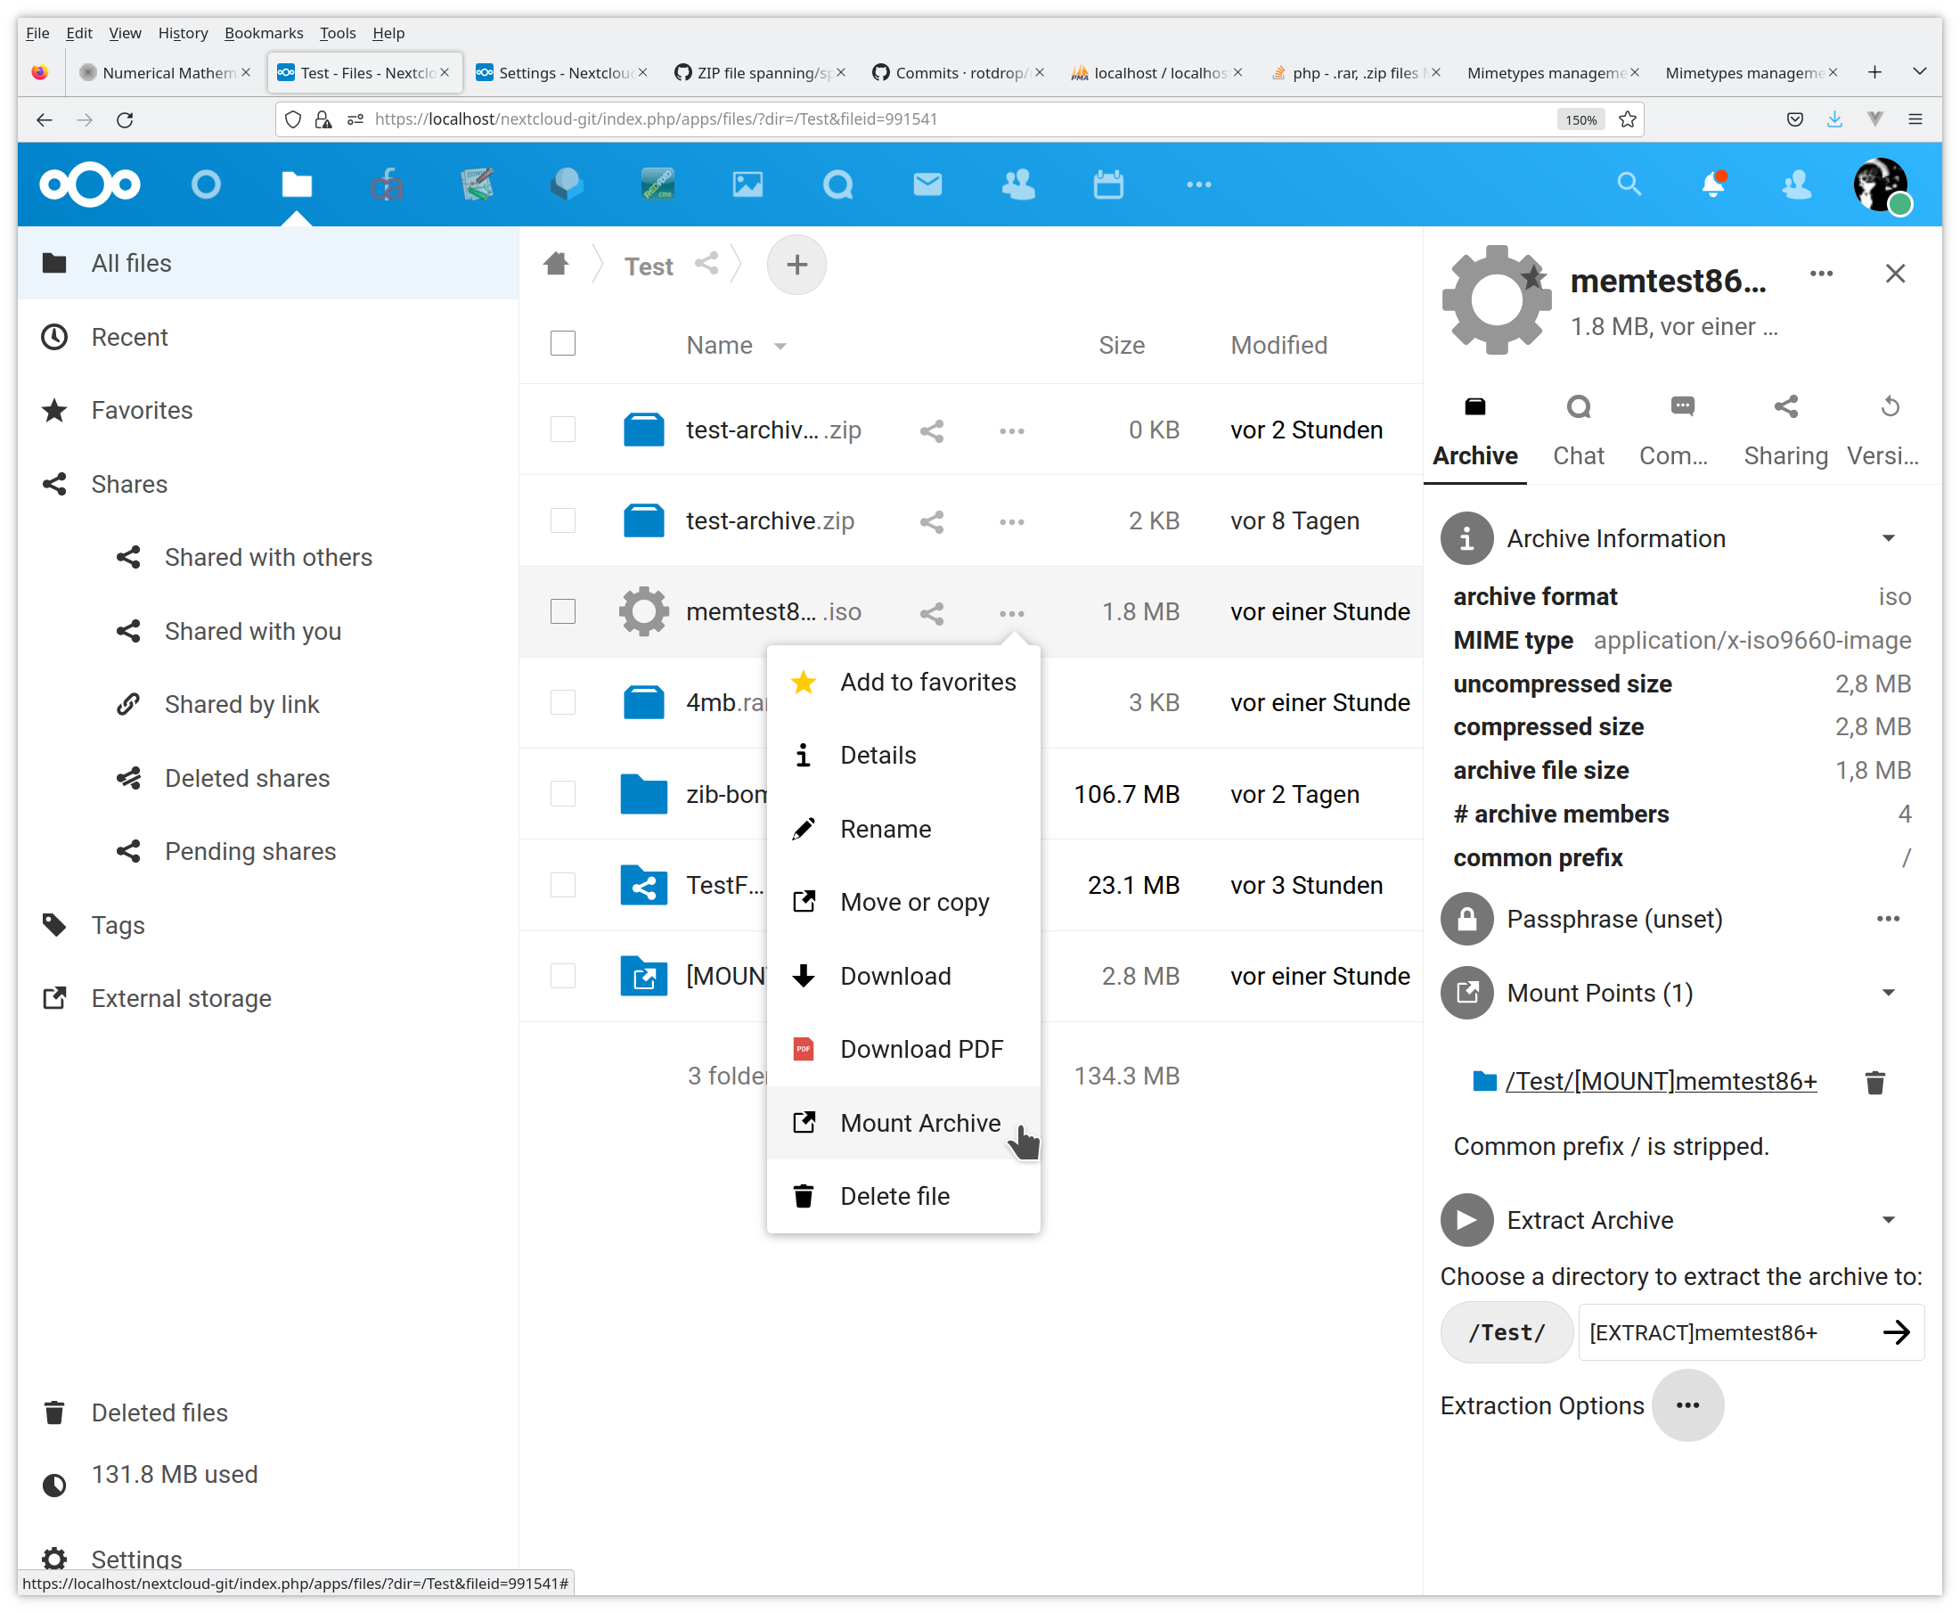Collapse the Extract Archive section
Image resolution: width=1960 pixels, height=1613 pixels.
coord(1888,1219)
